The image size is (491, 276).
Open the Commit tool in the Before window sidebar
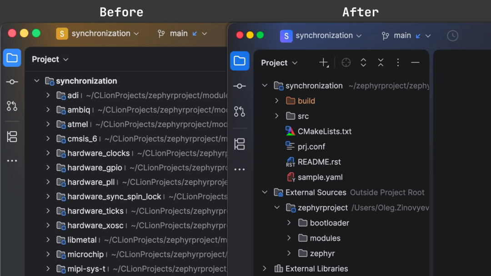(x=12, y=82)
